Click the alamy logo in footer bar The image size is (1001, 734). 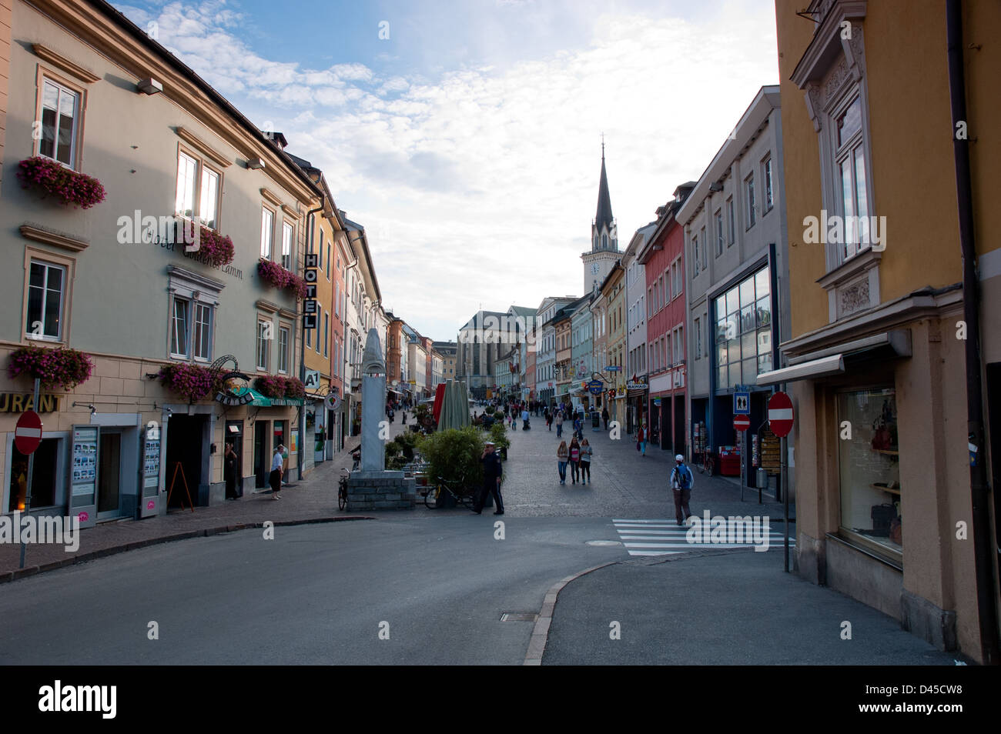(x=77, y=698)
